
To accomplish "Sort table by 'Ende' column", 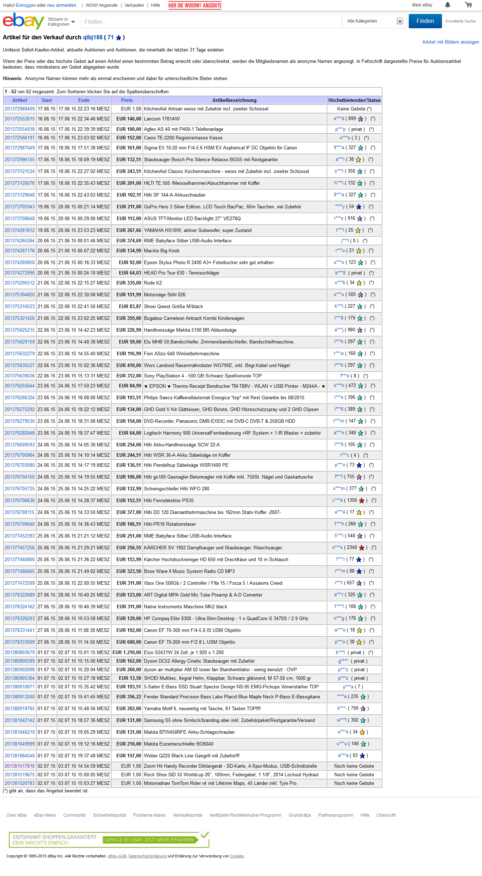I will (84, 100).
